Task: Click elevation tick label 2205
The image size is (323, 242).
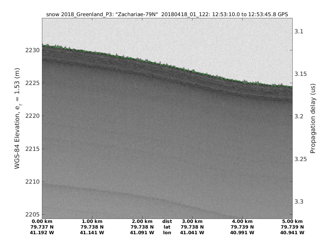Action: click(x=33, y=215)
